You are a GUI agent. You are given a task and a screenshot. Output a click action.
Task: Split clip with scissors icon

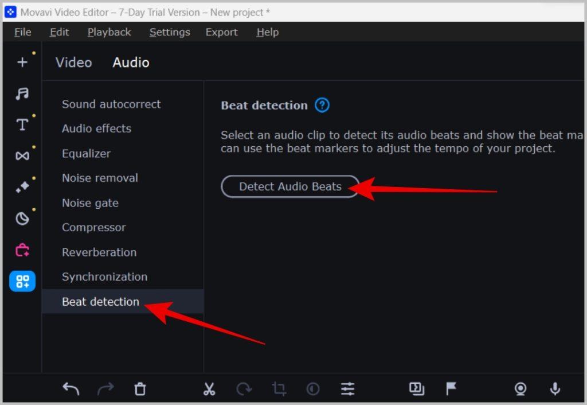[209, 389]
